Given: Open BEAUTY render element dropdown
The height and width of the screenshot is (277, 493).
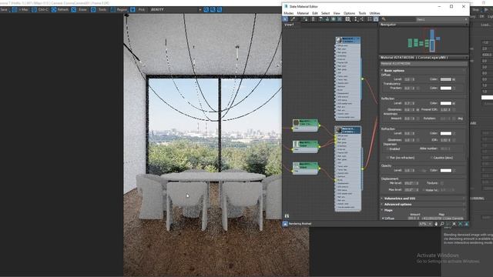Looking at the screenshot, I should 176,10.
